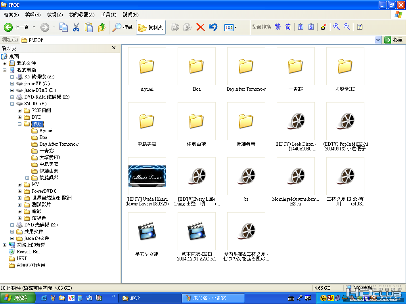
Task: Open the Help (說明) menu
Action: click(x=130, y=15)
